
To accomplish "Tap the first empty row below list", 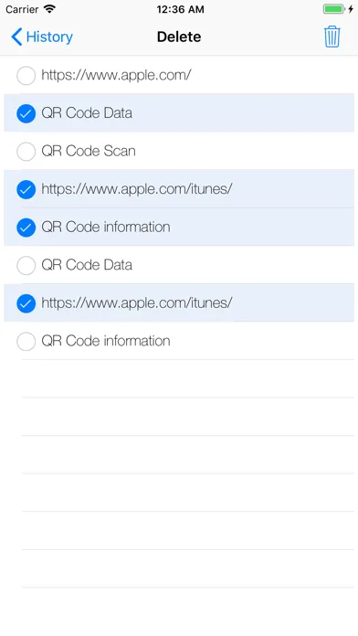I will point(188,378).
